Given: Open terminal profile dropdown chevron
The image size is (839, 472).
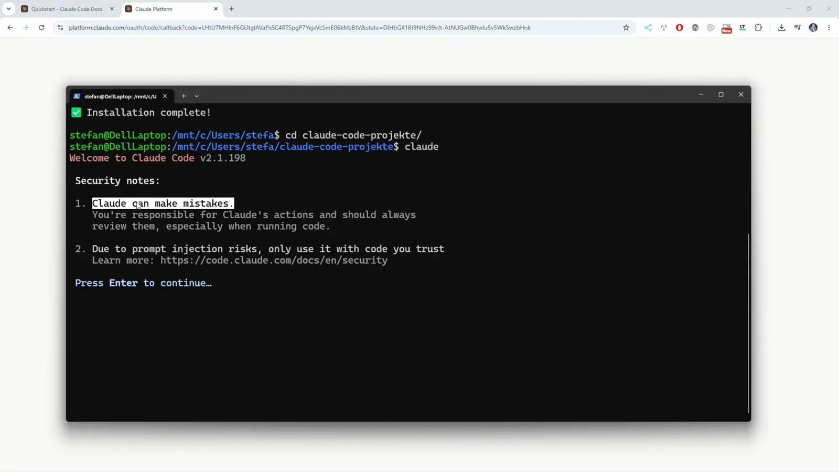Looking at the screenshot, I should pos(197,96).
